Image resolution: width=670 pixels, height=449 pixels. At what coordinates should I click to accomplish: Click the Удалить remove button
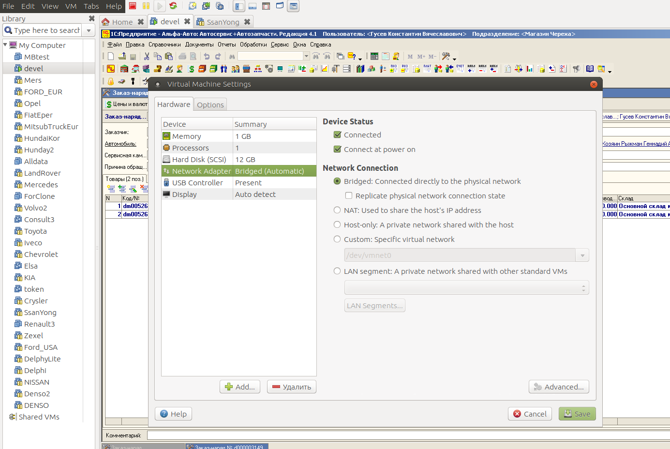click(x=292, y=387)
